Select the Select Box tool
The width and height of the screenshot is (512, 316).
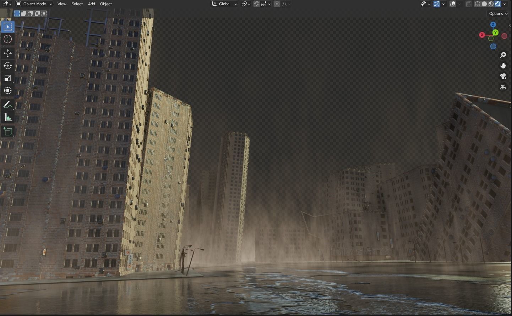pos(8,27)
